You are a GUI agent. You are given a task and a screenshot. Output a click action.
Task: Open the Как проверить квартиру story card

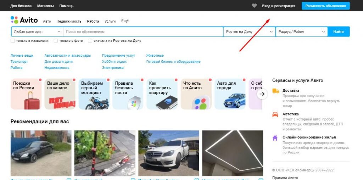click(162, 94)
